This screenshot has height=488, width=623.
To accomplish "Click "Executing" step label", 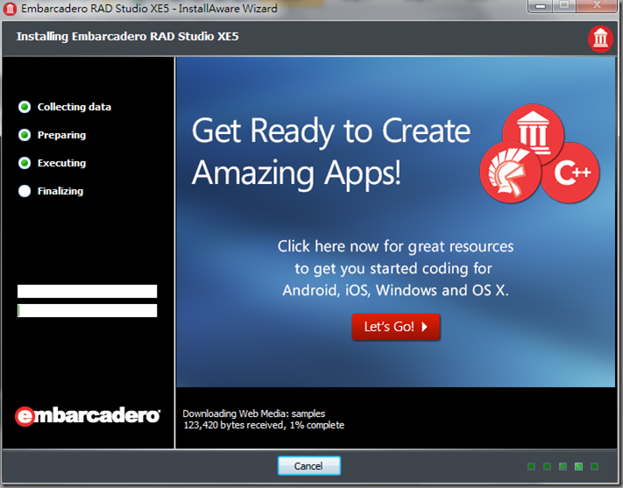I will pyautogui.click(x=61, y=163).
